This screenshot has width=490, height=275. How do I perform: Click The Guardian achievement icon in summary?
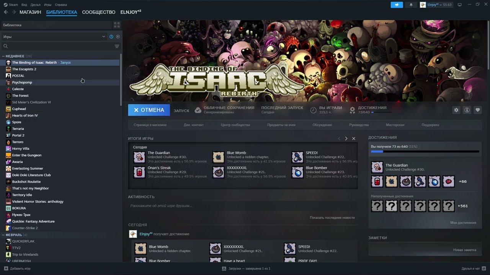[139, 157]
